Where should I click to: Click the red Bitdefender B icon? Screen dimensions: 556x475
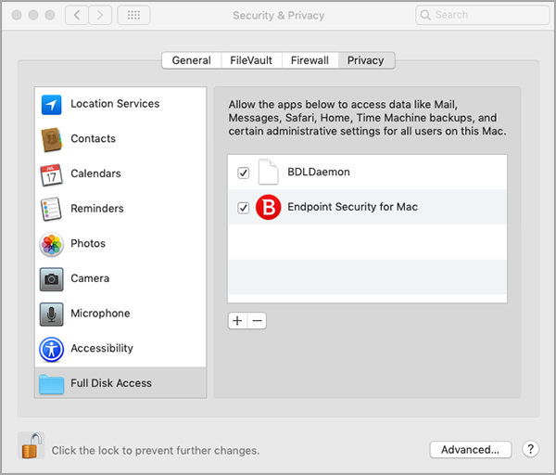tap(269, 207)
